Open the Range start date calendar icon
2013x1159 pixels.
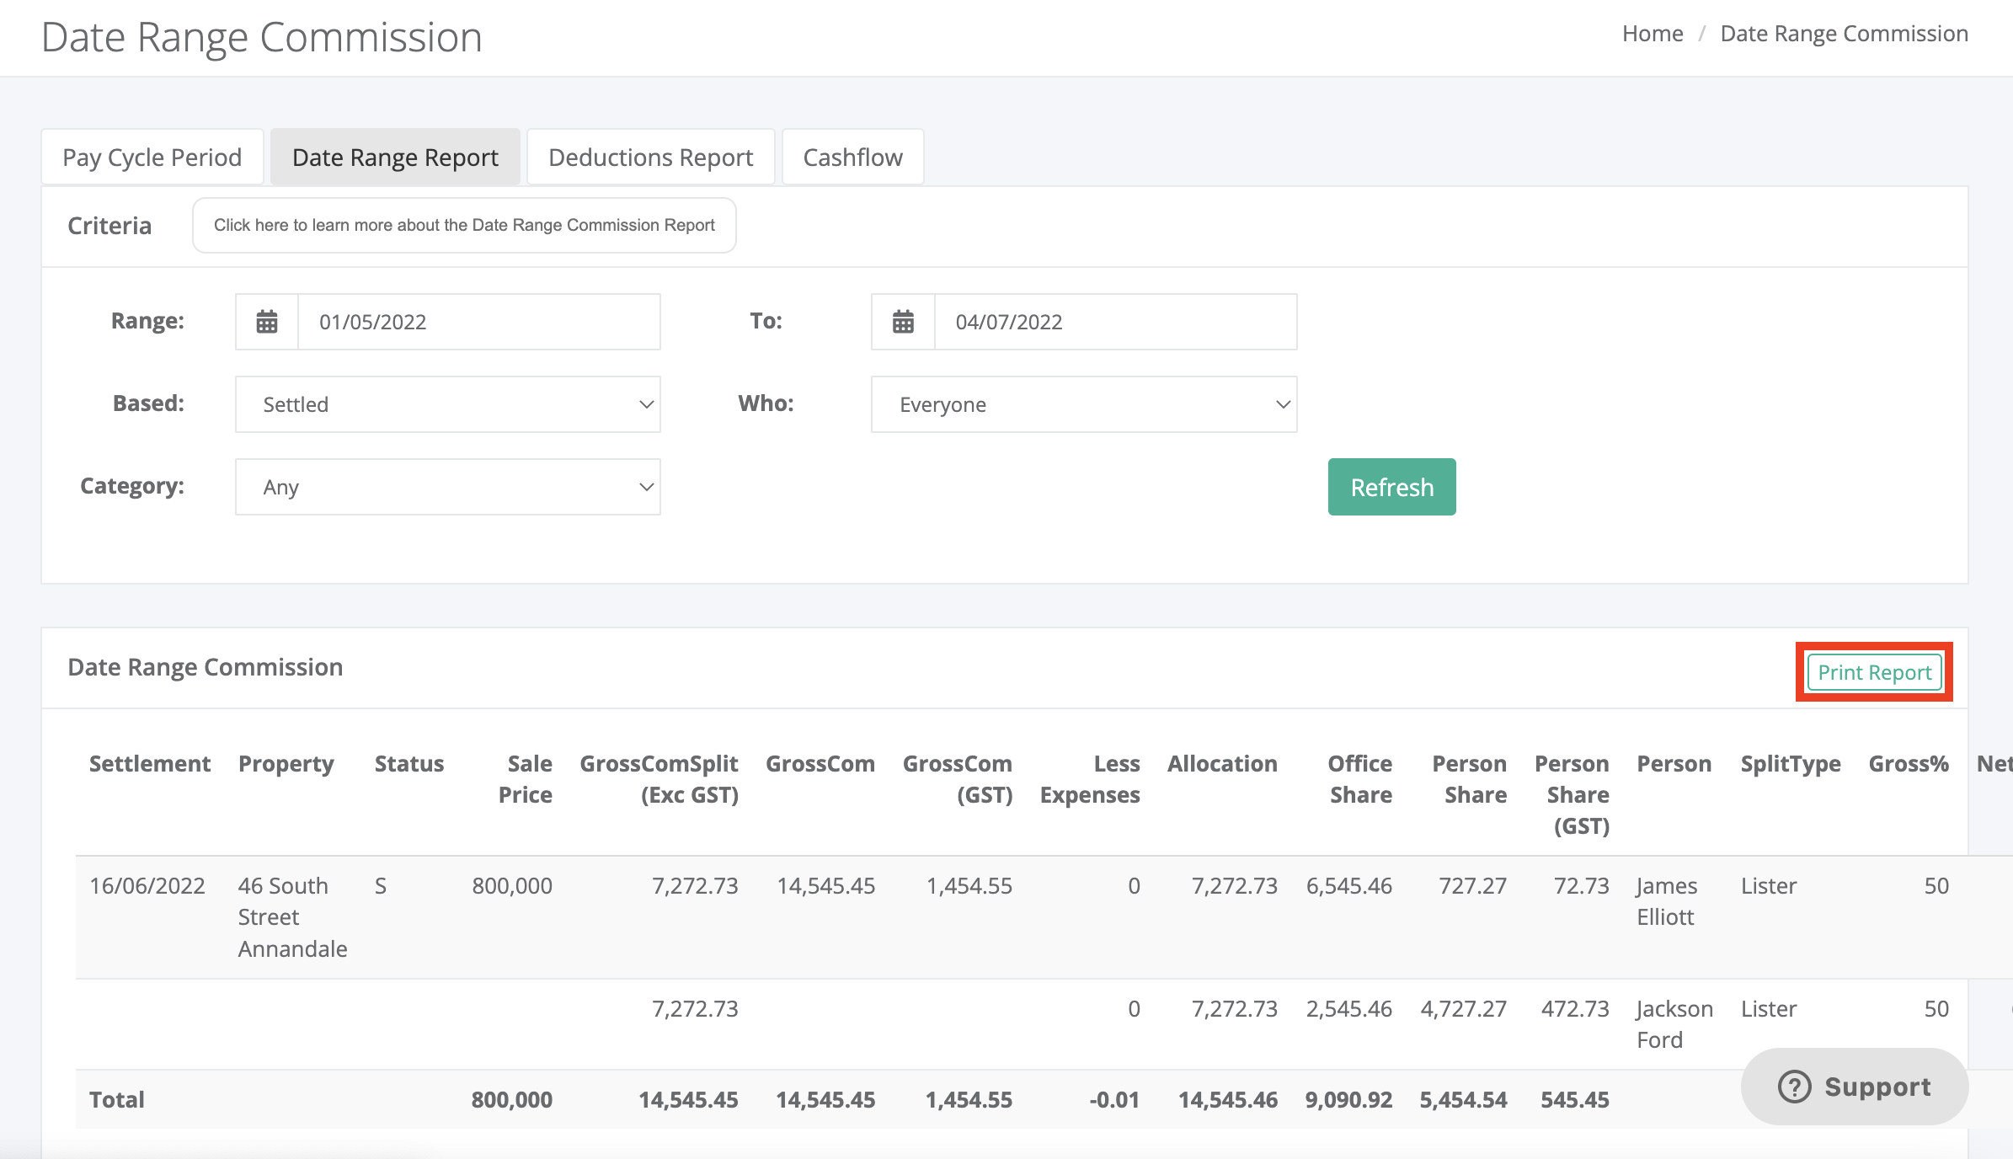point(267,322)
